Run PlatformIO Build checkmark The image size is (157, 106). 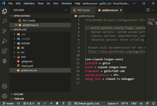pyautogui.click(x=45, y=103)
